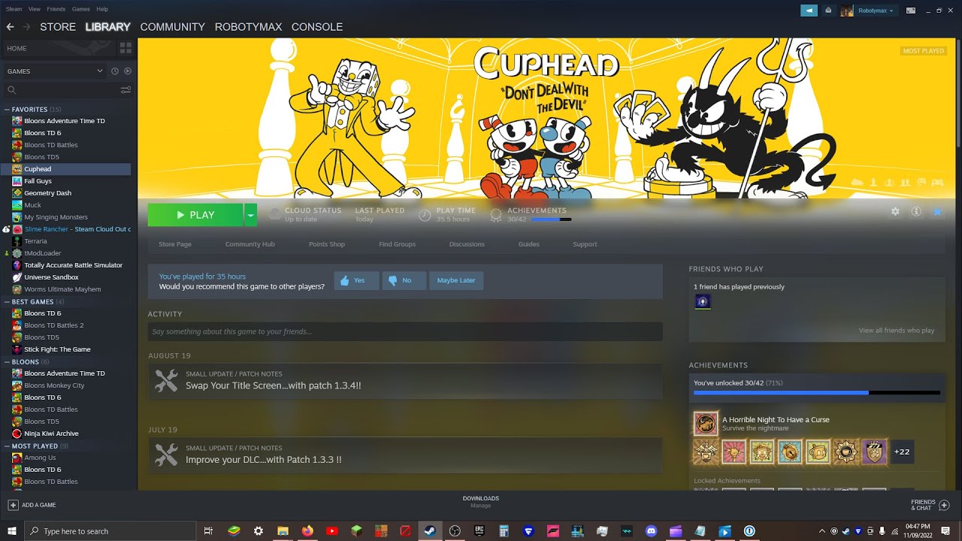
Task: Click the Robotymax profile avatar
Action: tap(847, 11)
